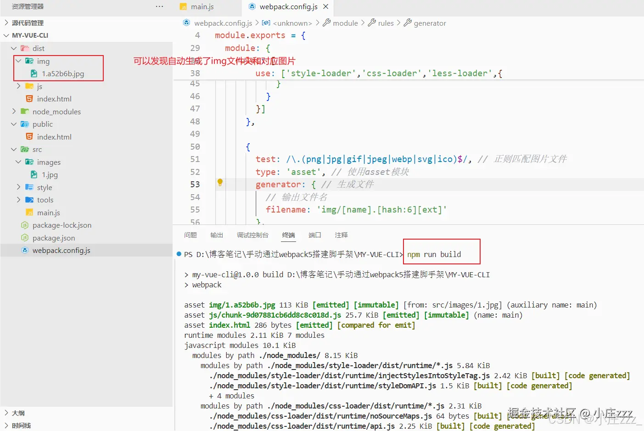The height and width of the screenshot is (431, 644).
Task: Click the node_modules folder icon
Action: tap(25, 112)
